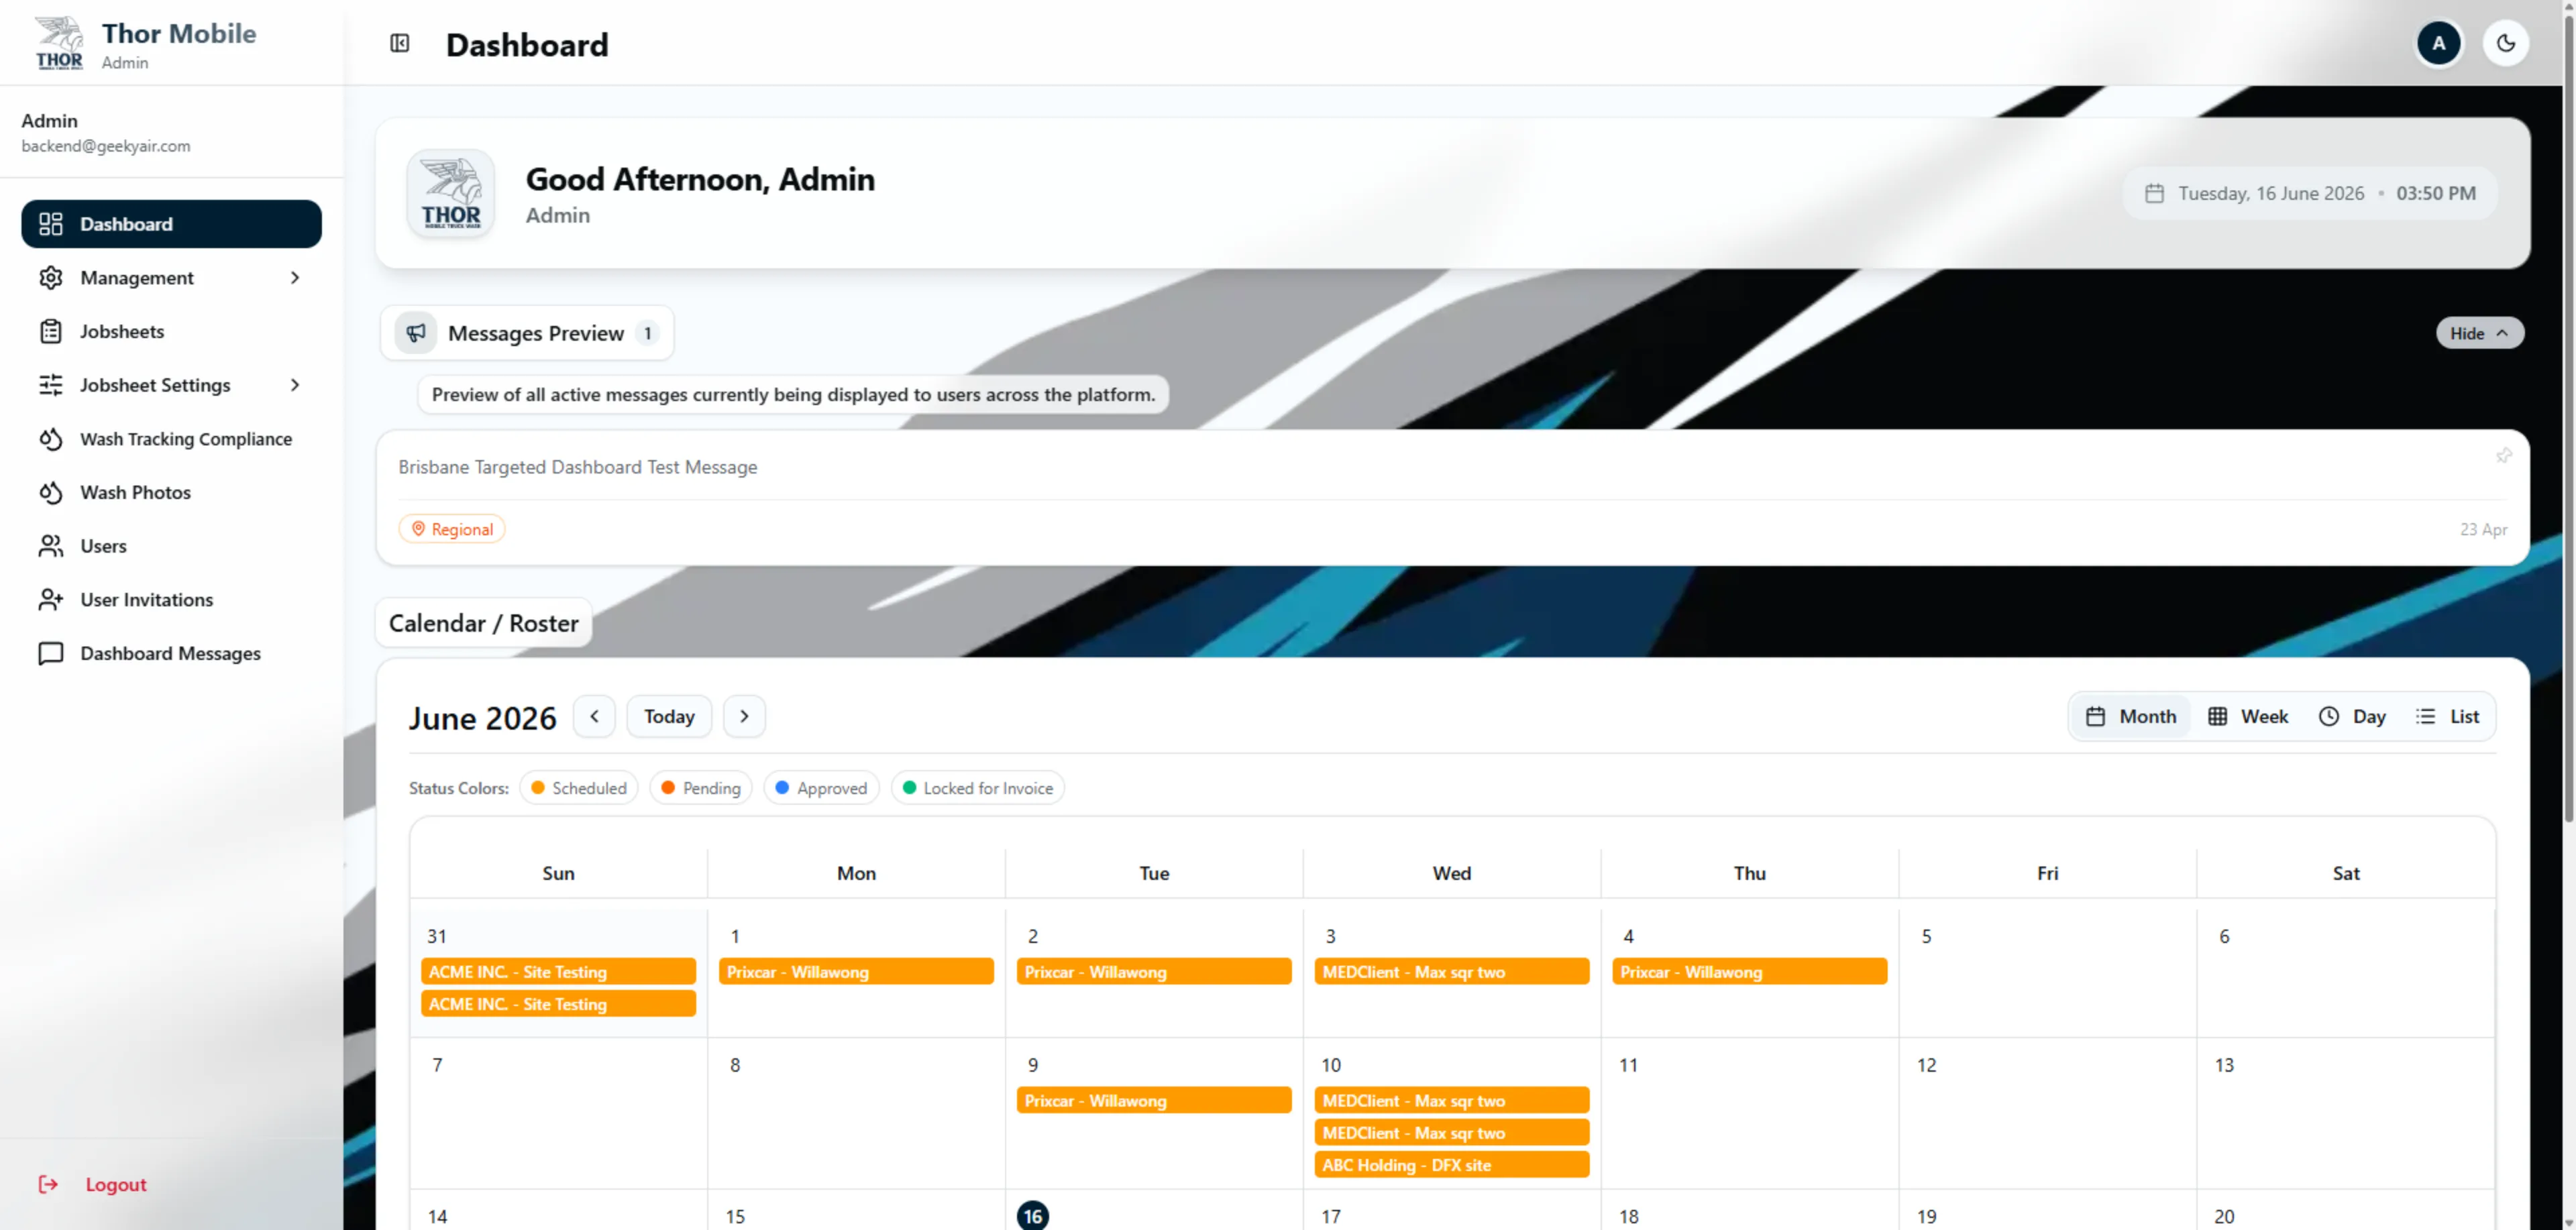This screenshot has height=1230, width=2576.
Task: Open MEDClient - Max sqr two event on June 3
Action: (1452, 972)
